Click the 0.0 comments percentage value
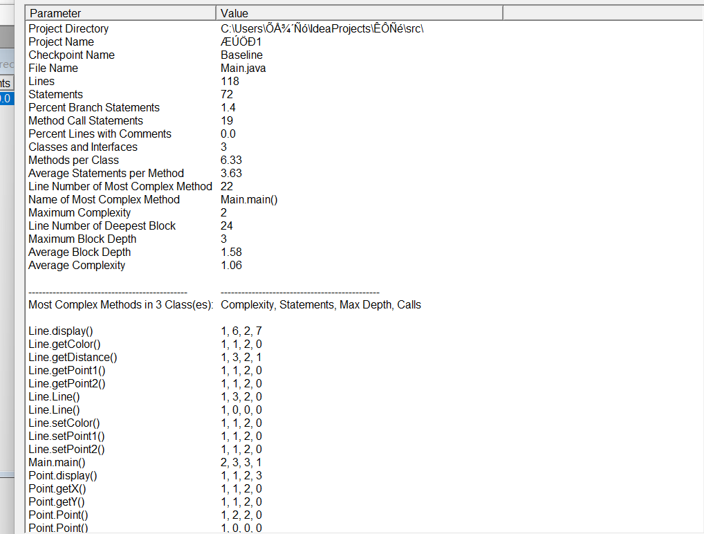704x534 pixels. click(228, 133)
